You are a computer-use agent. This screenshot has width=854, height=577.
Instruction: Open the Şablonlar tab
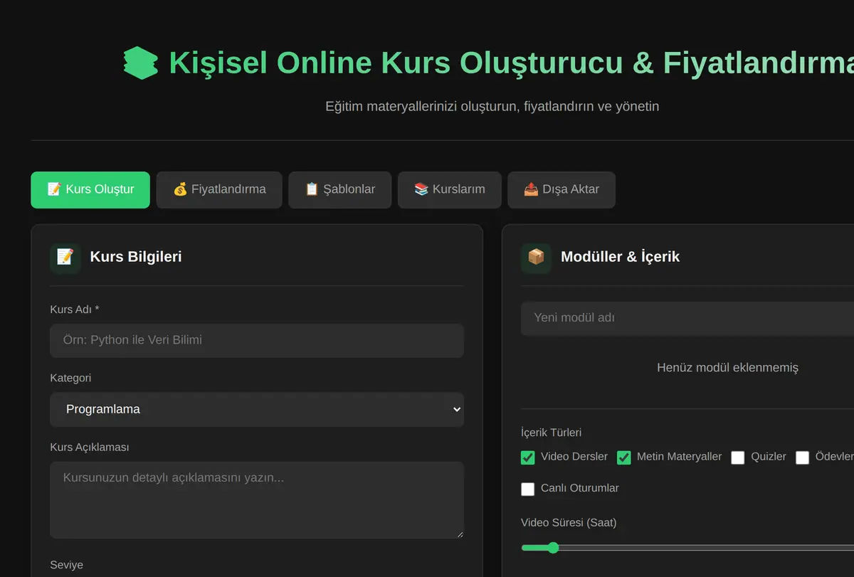pos(340,190)
